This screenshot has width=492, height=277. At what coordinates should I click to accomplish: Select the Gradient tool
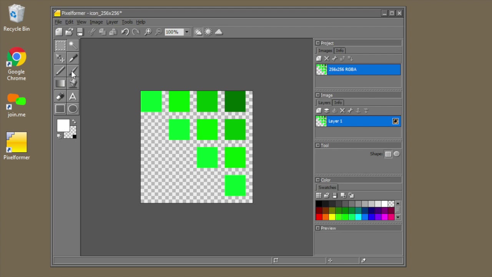(60, 83)
